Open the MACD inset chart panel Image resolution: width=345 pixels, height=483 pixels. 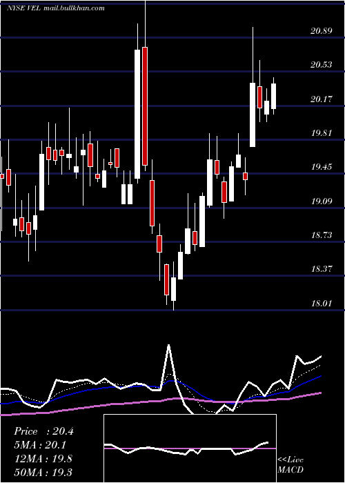[x=190, y=448]
